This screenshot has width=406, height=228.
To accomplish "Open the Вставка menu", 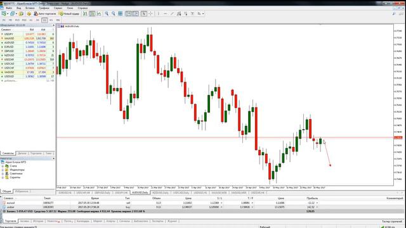I will tap(30, 8).
